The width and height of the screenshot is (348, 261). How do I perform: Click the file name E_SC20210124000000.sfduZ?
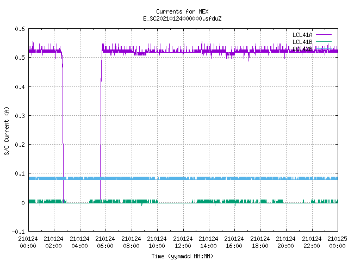(x=182, y=18)
